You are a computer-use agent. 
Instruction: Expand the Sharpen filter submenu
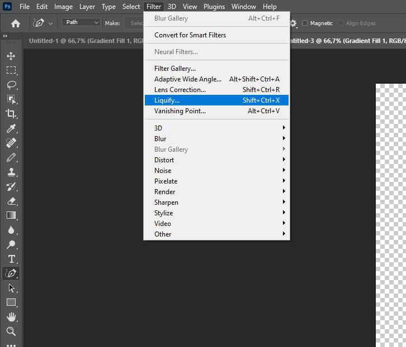click(x=216, y=203)
